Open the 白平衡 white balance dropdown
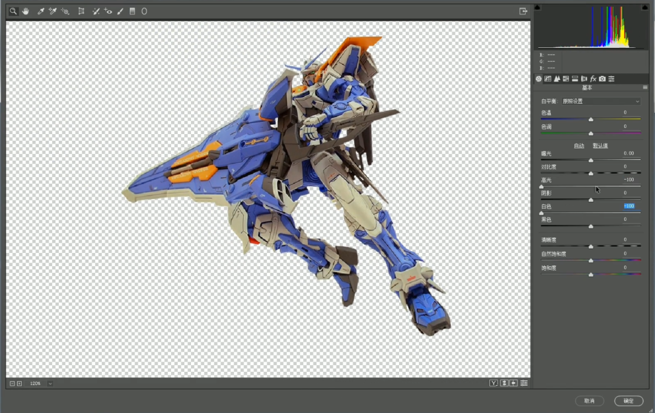The image size is (655, 413). (600, 101)
